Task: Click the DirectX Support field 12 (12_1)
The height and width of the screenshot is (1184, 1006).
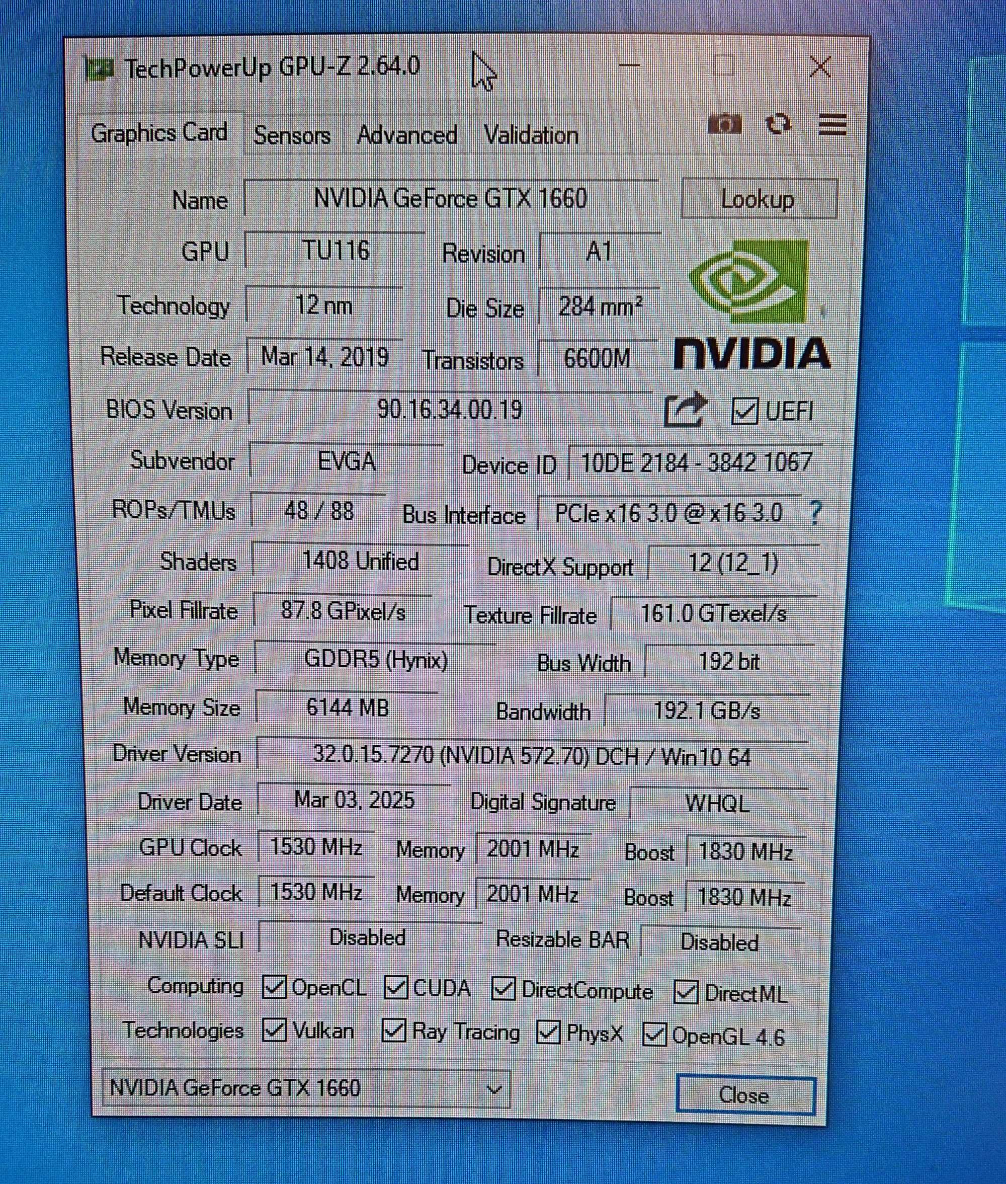Action: click(733, 563)
